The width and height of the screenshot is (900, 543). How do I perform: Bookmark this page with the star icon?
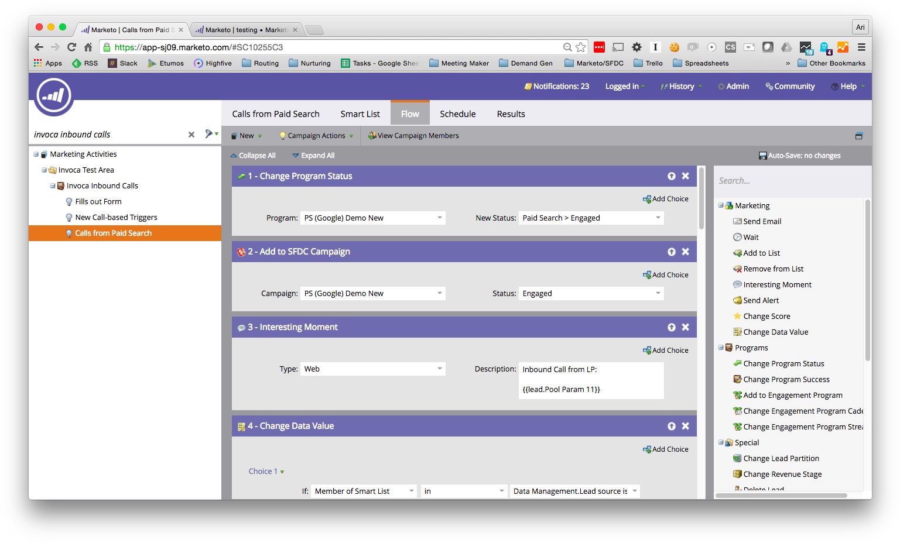(581, 47)
